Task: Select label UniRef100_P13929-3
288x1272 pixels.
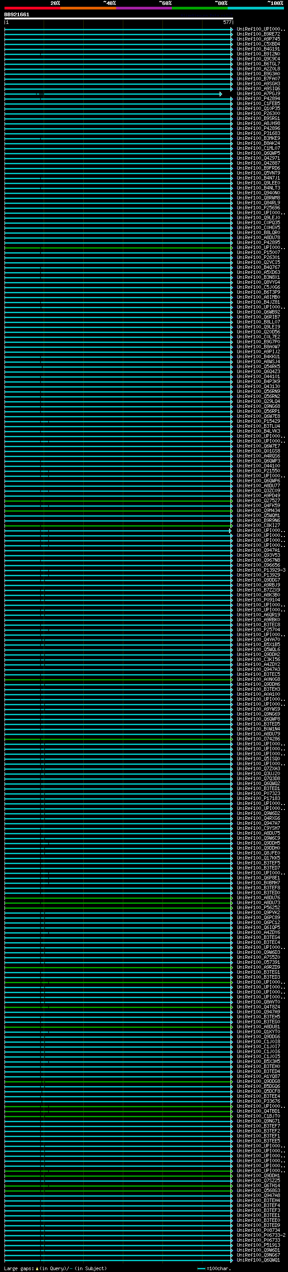Action: coord(261,570)
